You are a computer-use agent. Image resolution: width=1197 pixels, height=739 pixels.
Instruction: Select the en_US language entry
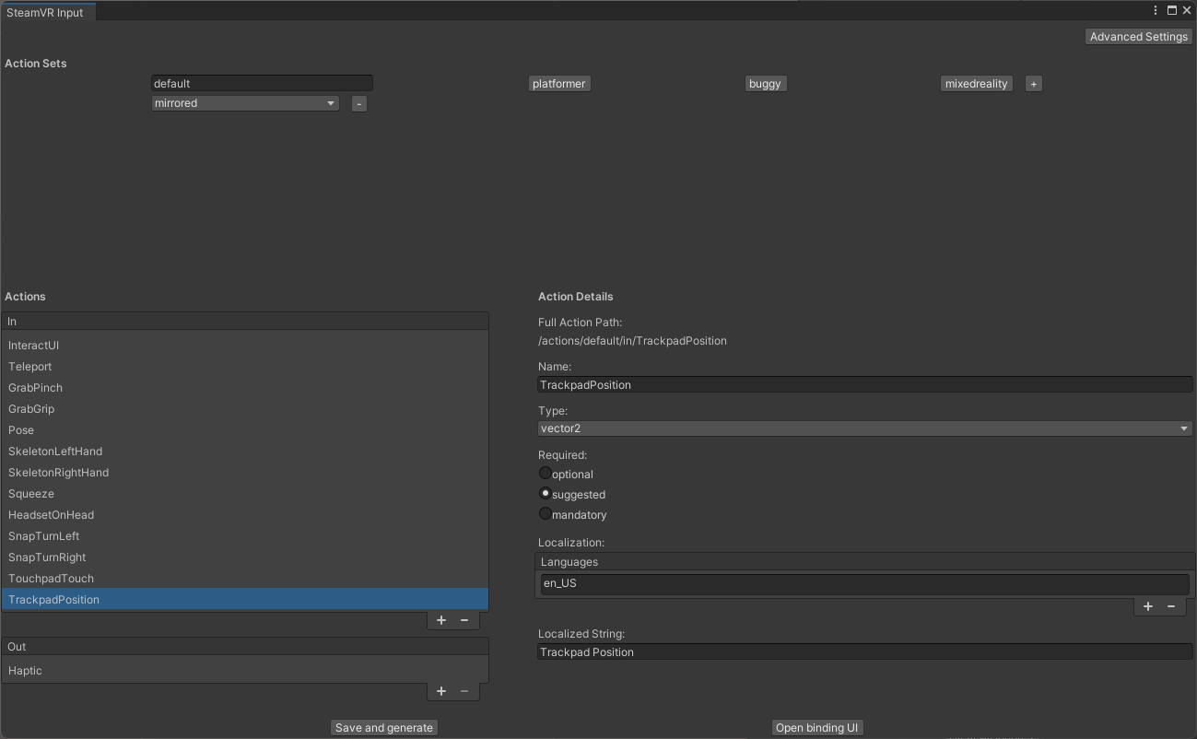click(x=865, y=583)
